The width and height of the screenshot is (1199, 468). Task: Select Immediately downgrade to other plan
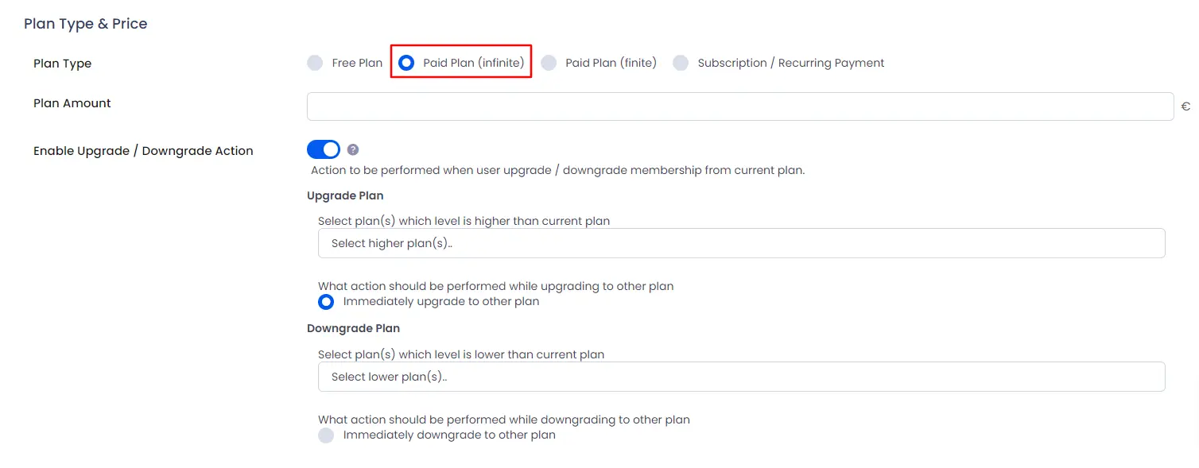click(x=326, y=435)
